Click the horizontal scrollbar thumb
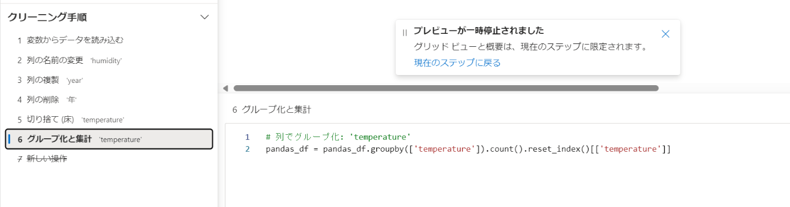 tap(446, 88)
